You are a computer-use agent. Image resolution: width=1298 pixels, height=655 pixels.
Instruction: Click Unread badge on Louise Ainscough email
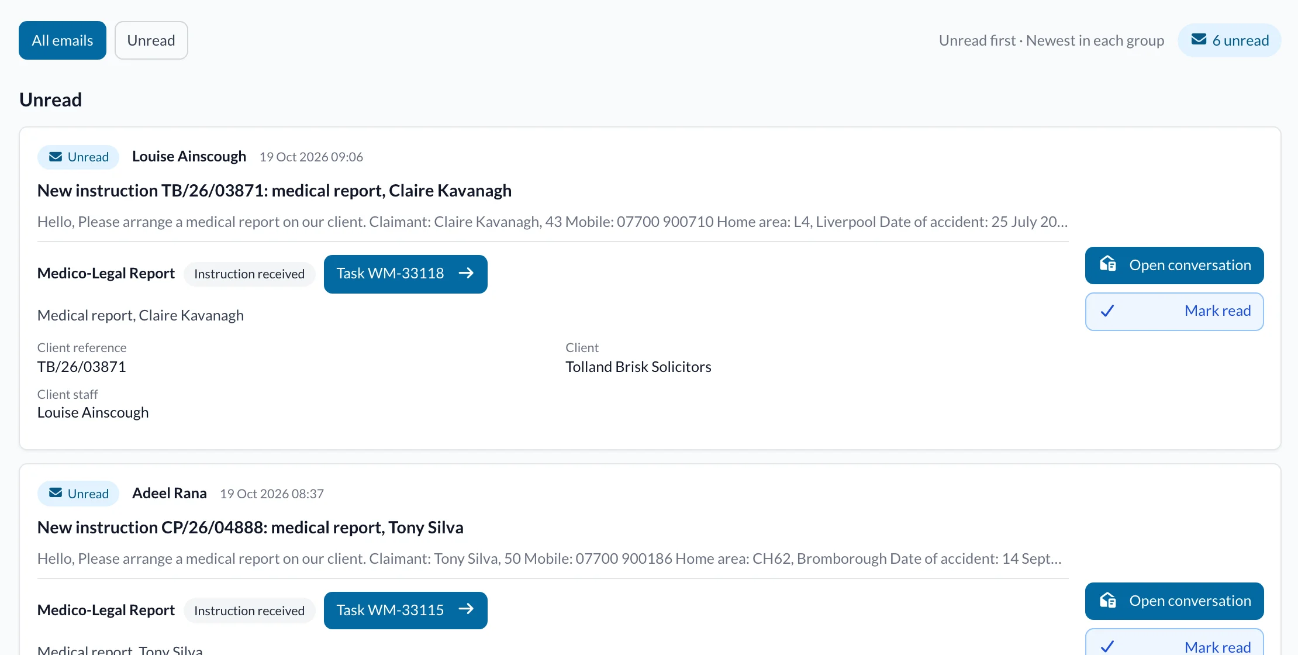78,157
